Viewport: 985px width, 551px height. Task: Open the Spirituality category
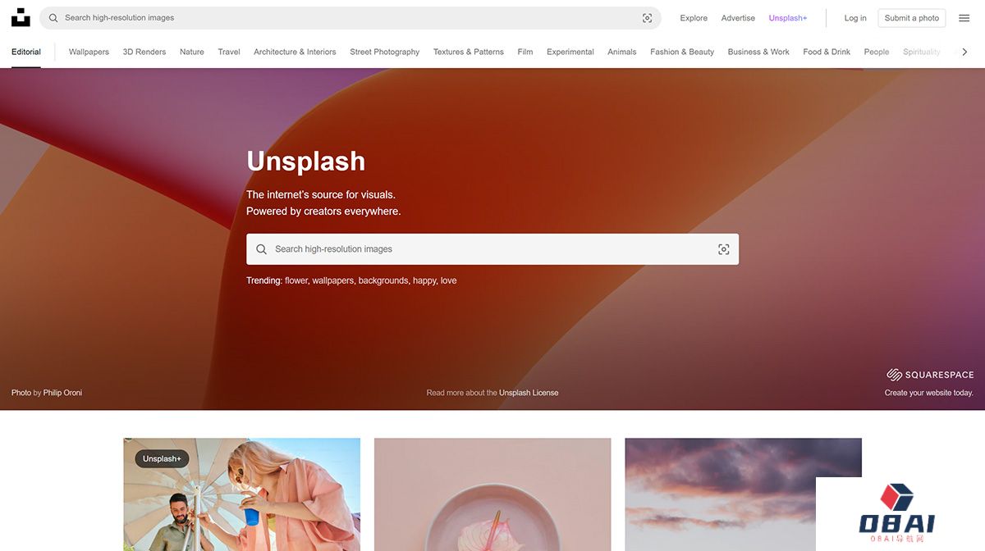coord(922,52)
